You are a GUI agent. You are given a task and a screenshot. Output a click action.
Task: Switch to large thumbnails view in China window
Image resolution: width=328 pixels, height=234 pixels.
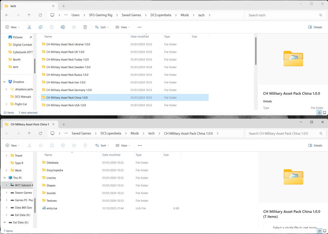click(x=325, y=231)
